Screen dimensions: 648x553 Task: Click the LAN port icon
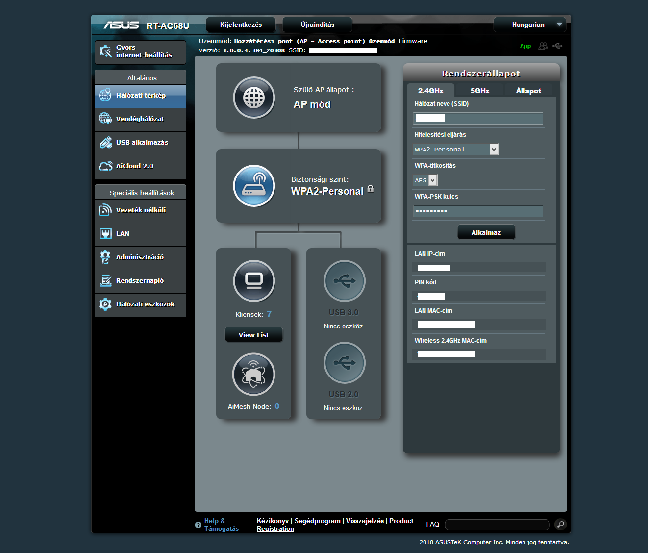105,233
